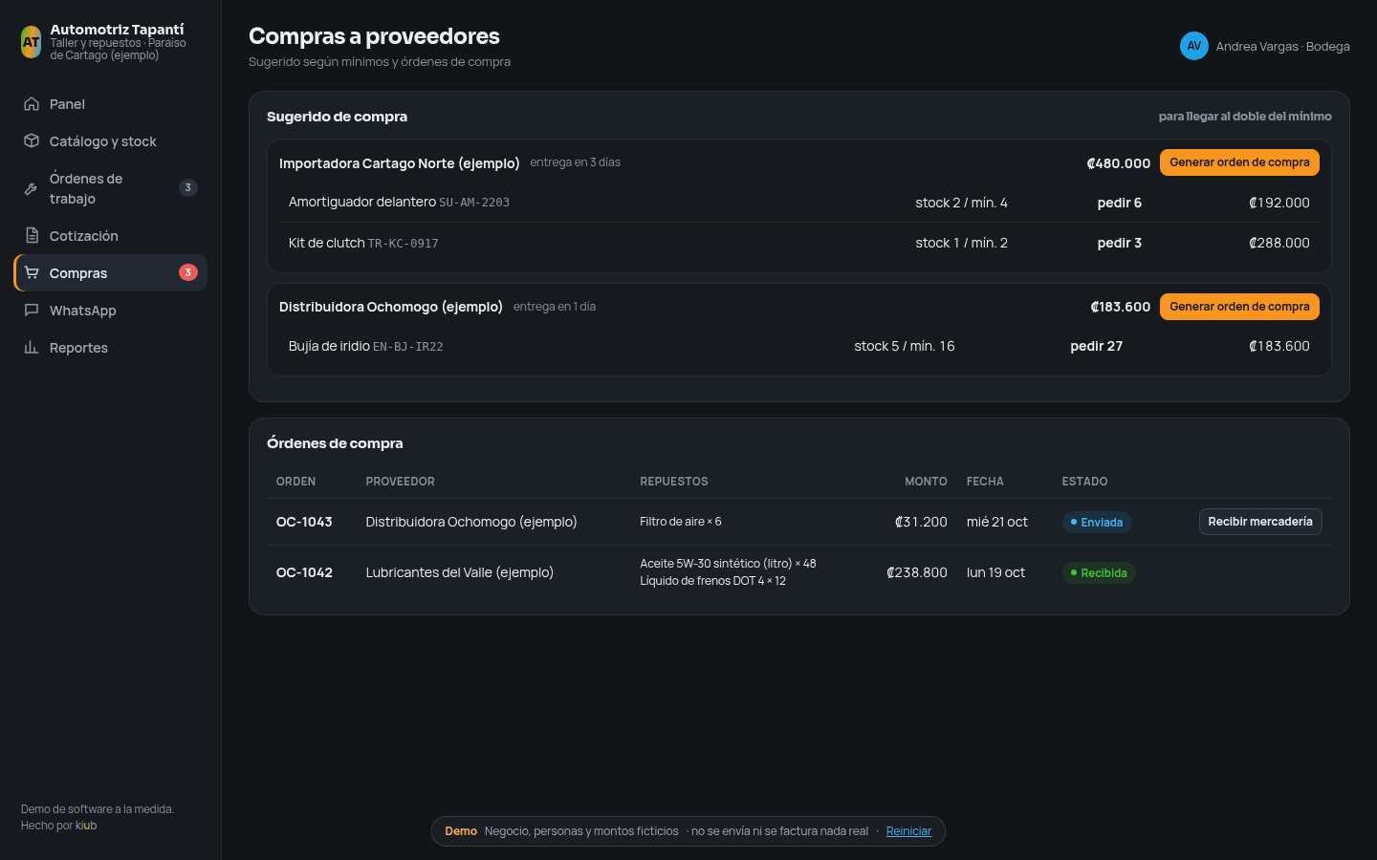Image resolution: width=1377 pixels, height=860 pixels.
Task: Open Órdenes de trabajo
Action: (111, 188)
